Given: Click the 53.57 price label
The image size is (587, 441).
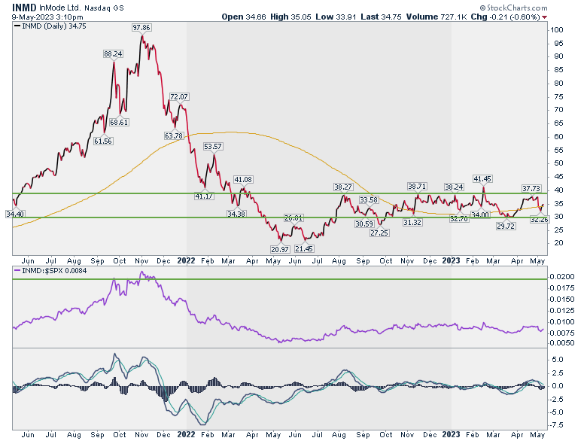Looking at the screenshot, I should pos(213,147).
